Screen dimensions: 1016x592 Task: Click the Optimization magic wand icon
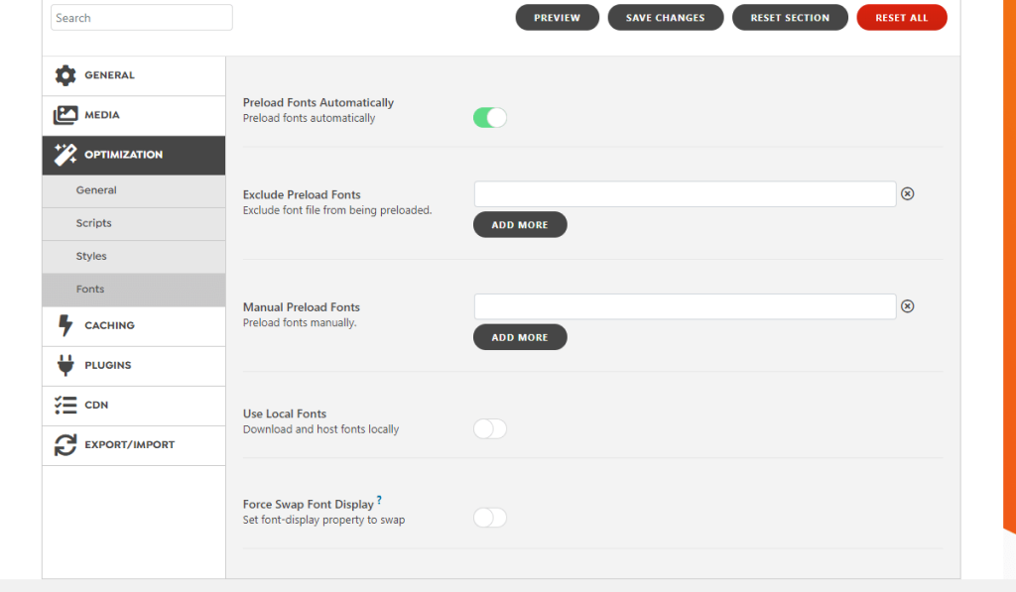click(65, 155)
